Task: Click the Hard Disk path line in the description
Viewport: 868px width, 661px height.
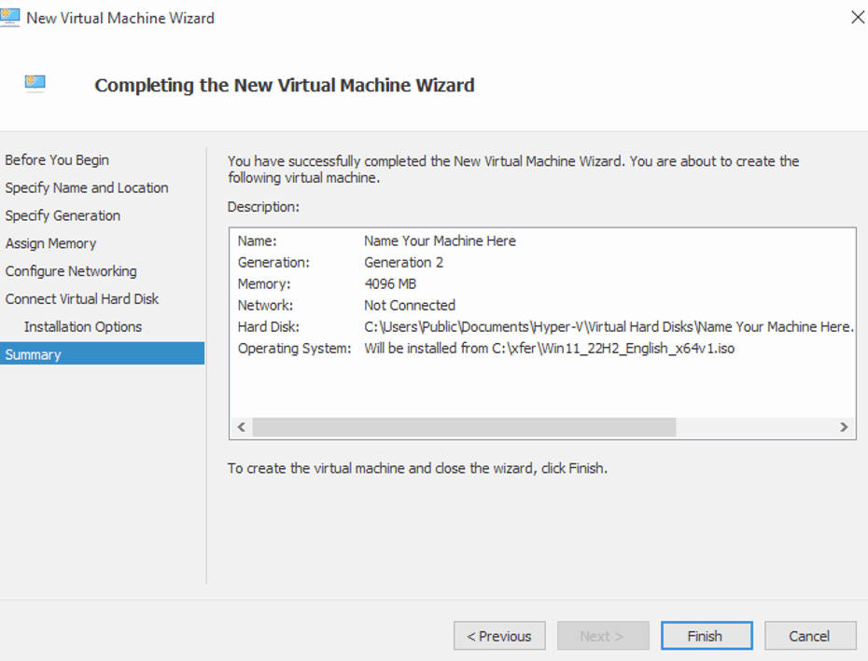Action: click(608, 326)
